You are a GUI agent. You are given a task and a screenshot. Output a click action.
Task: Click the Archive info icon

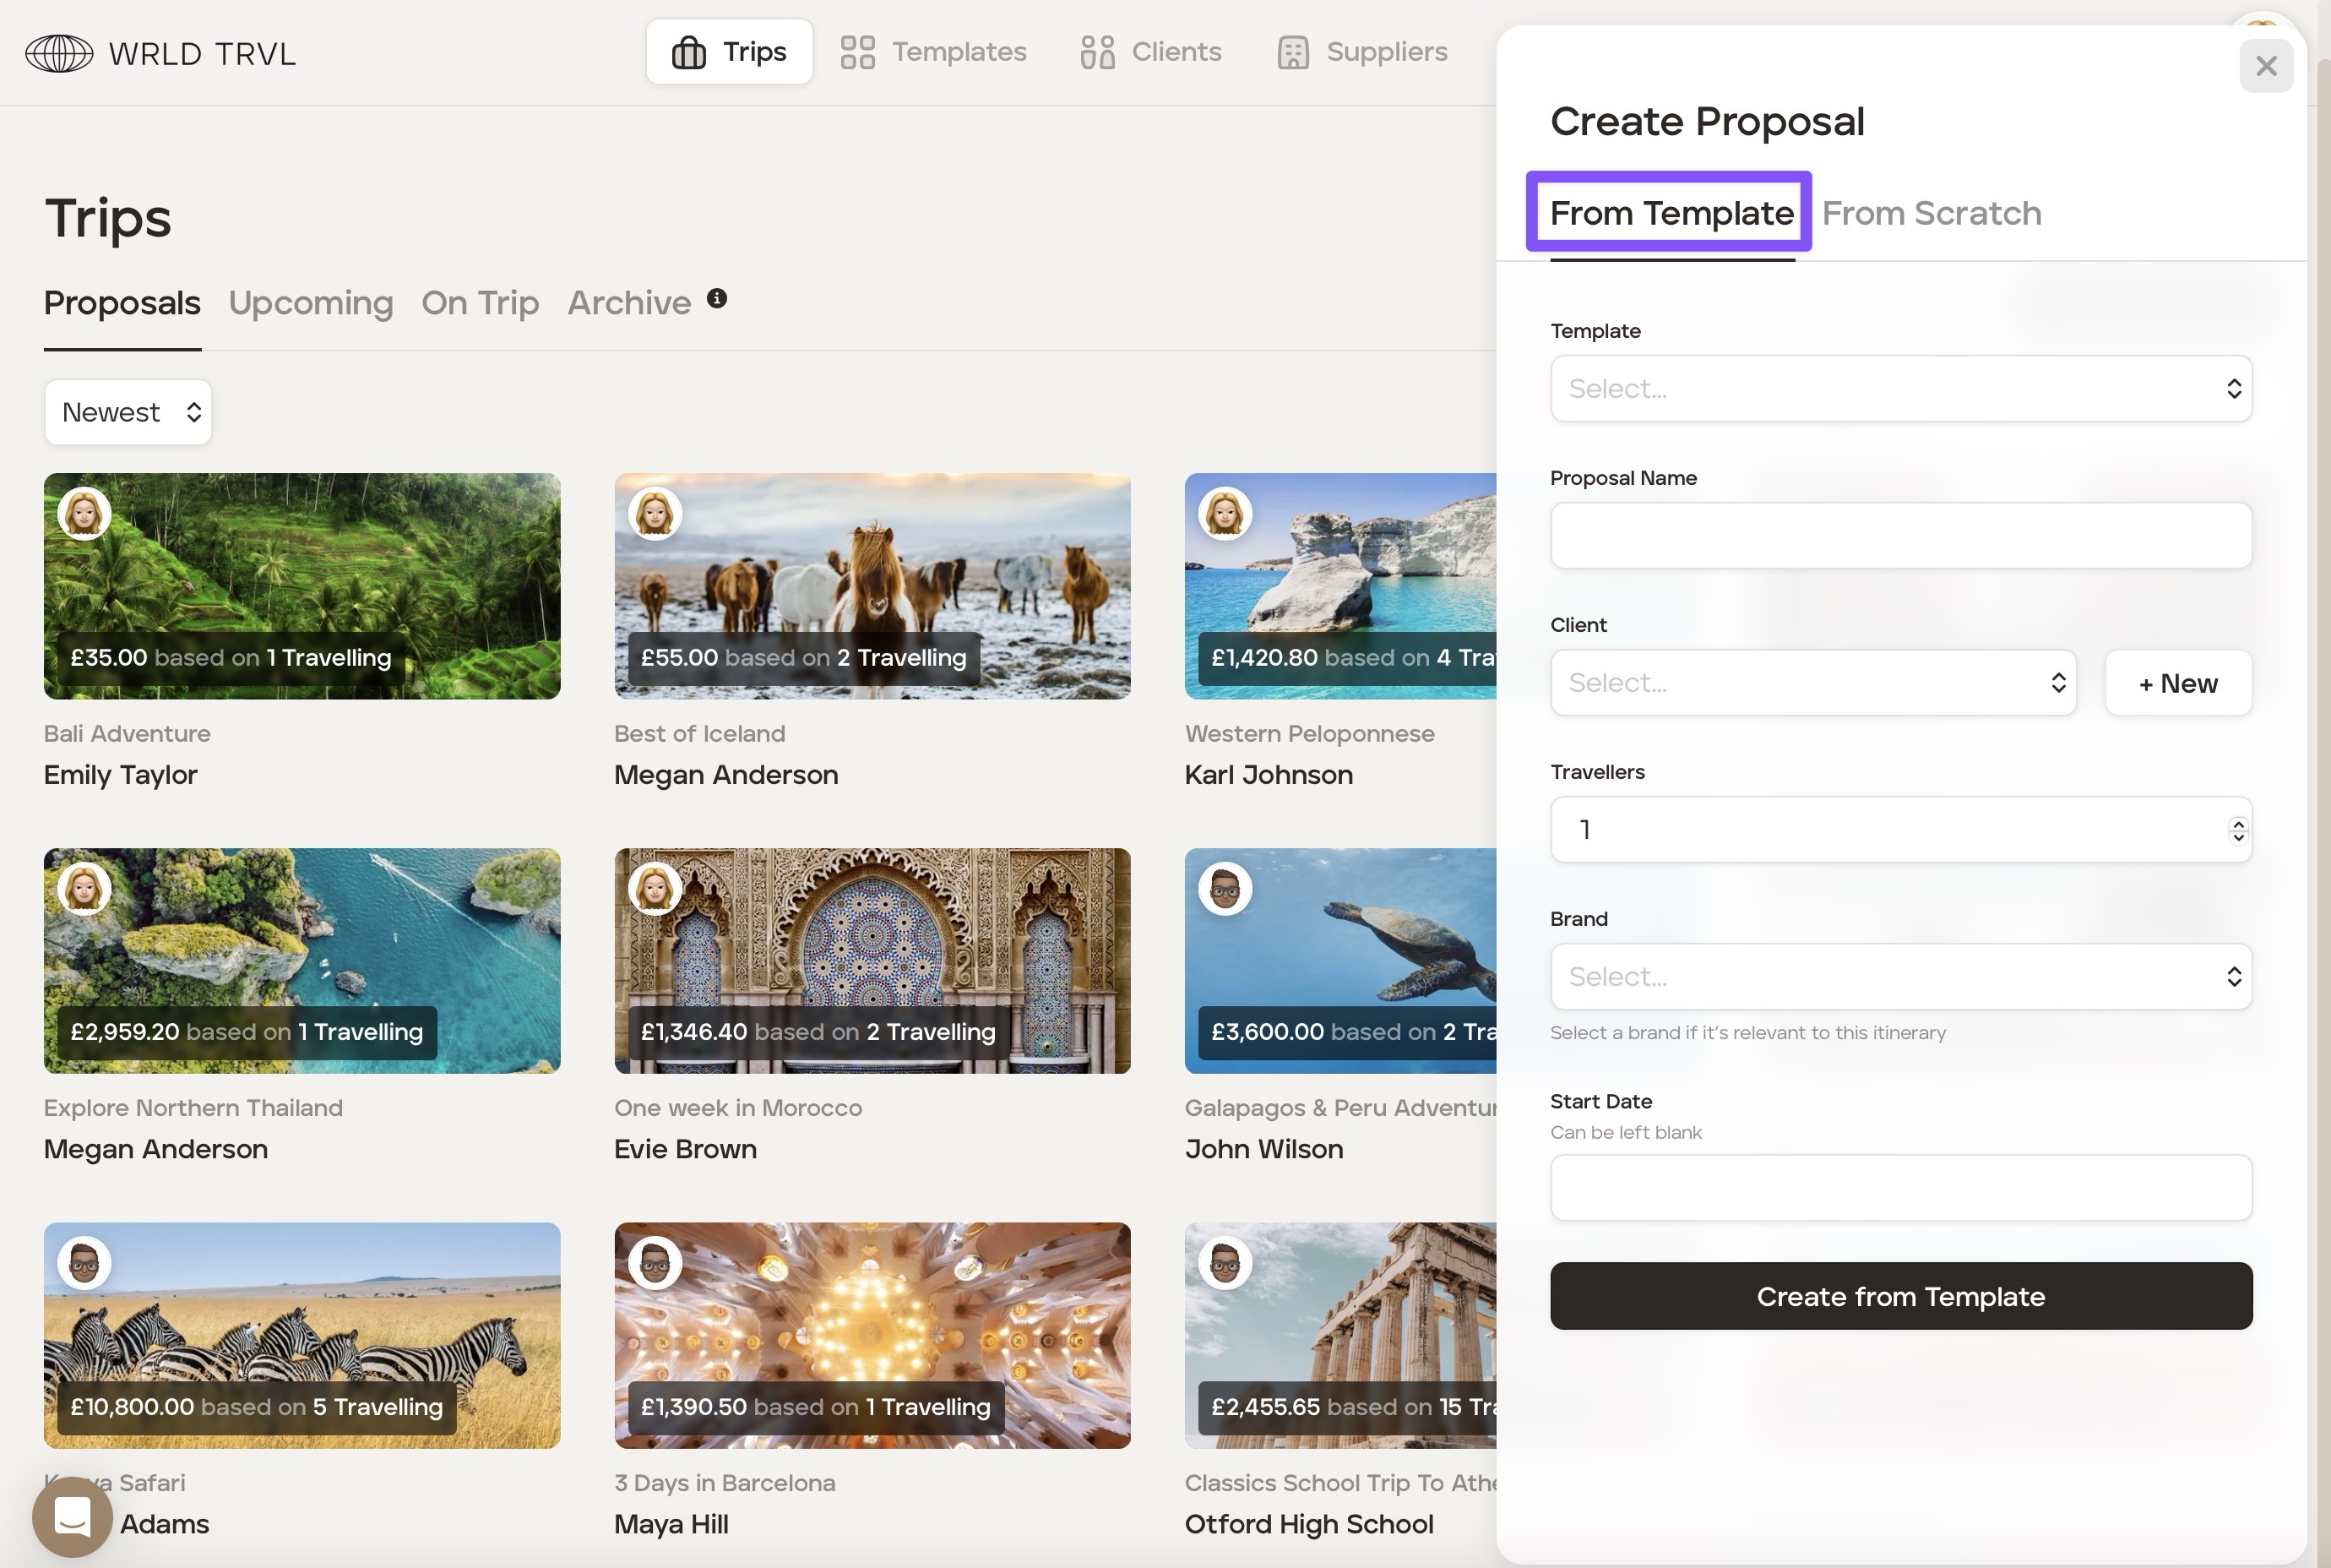[x=717, y=298]
